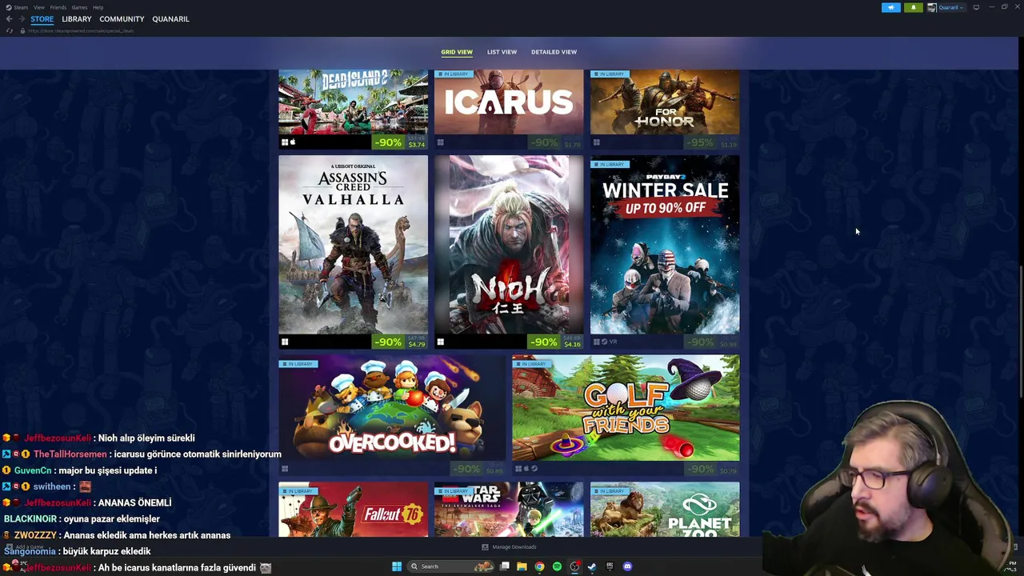Open LEGO Star Wars Skywalker Saga card
1024x576 pixels.
click(509, 509)
